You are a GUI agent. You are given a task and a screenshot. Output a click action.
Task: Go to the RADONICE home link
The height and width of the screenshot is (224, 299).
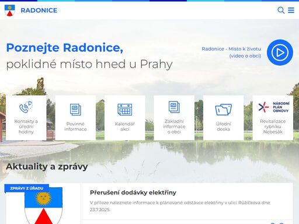(39, 10)
